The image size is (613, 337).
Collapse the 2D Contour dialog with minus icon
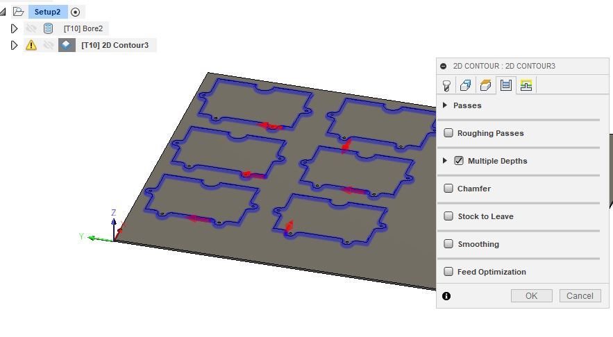point(444,66)
